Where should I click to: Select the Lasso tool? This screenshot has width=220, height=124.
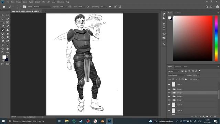[3, 19]
